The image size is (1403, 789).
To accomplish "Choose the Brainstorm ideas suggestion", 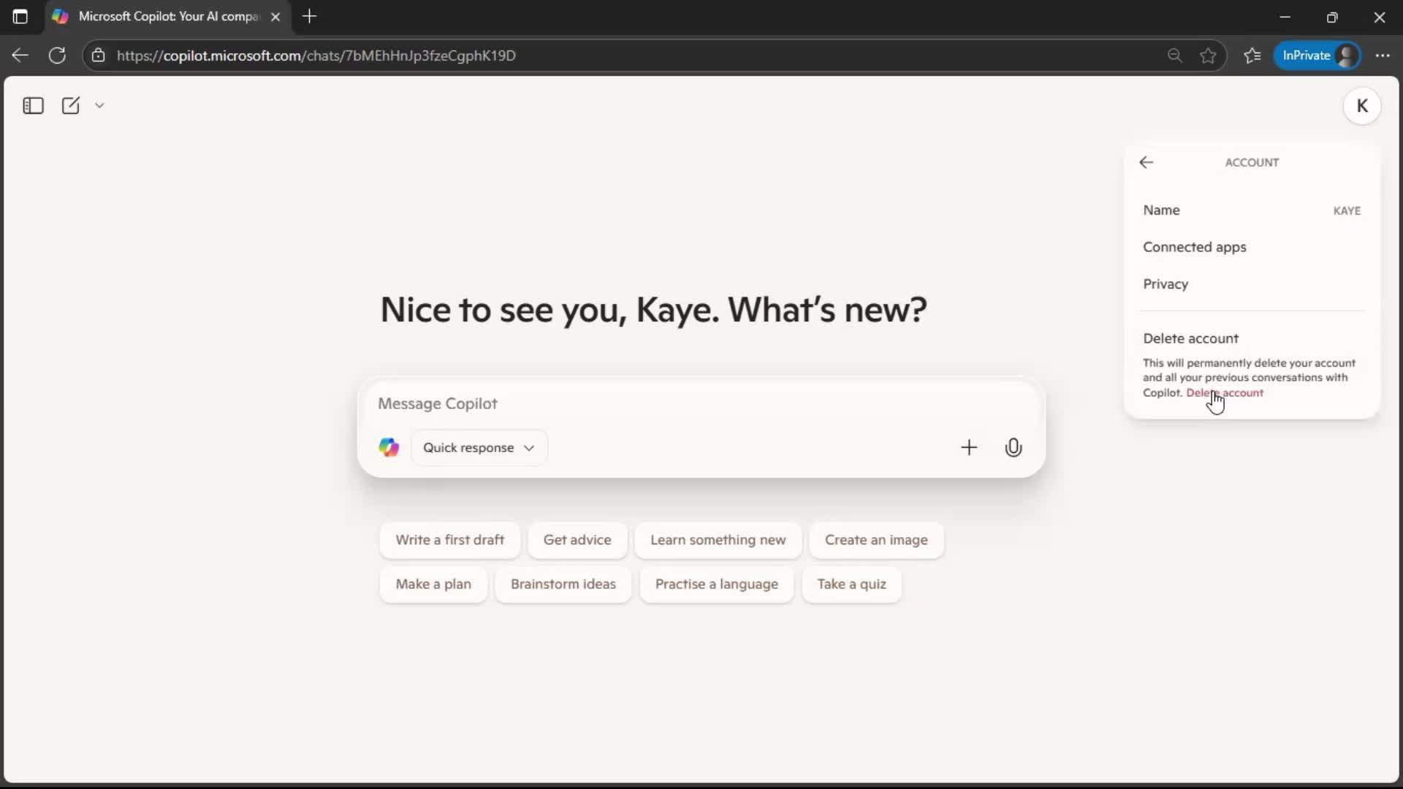I will point(563,584).
